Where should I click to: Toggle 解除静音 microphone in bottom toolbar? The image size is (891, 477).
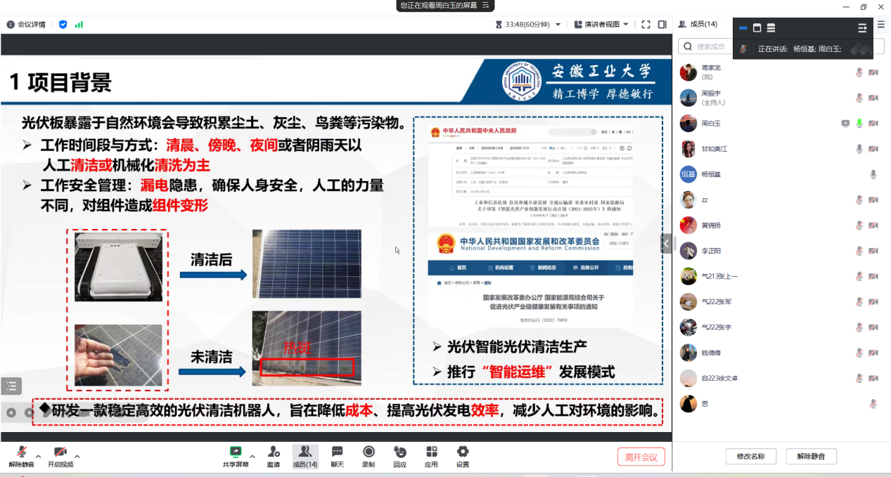(x=21, y=452)
